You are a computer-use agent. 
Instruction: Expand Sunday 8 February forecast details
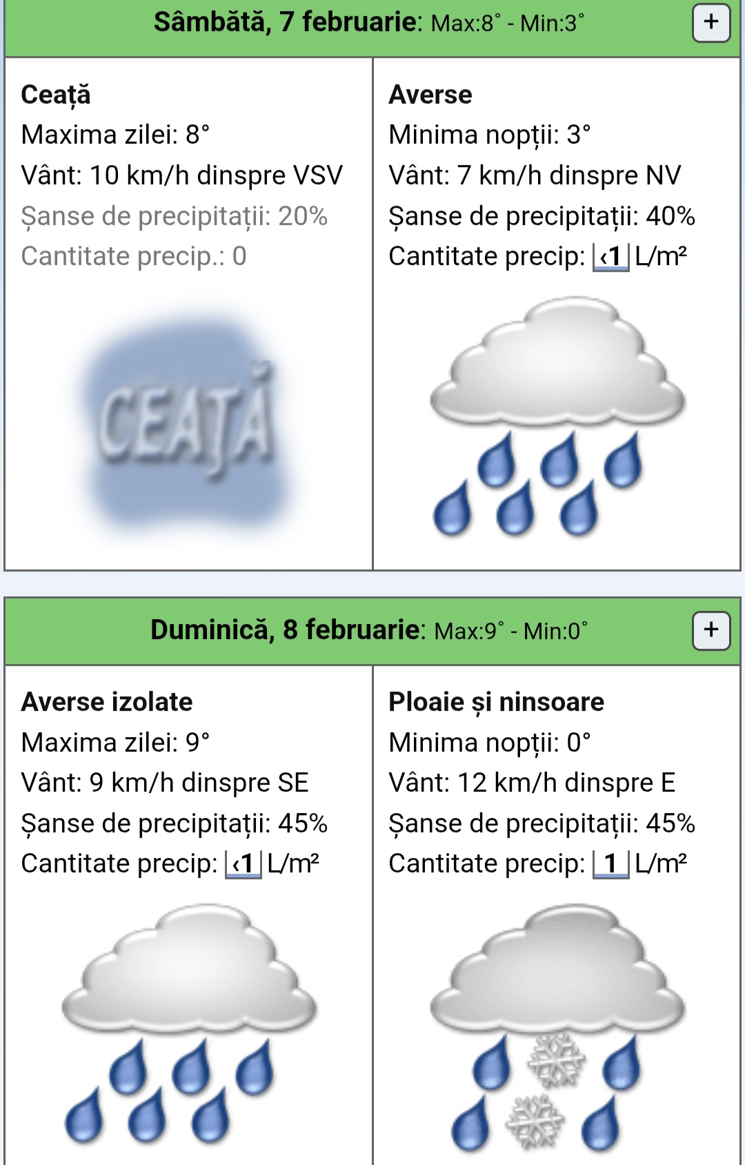pos(711,630)
